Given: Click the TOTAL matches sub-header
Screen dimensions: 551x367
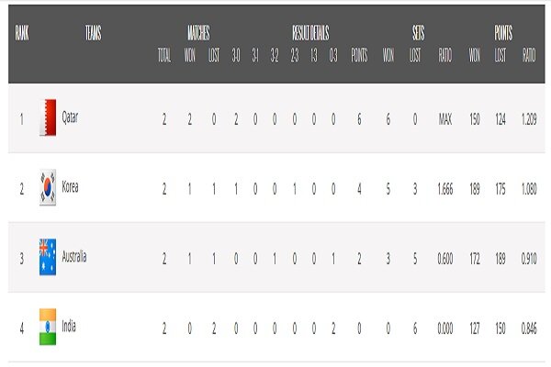Looking at the screenshot, I should point(164,55).
